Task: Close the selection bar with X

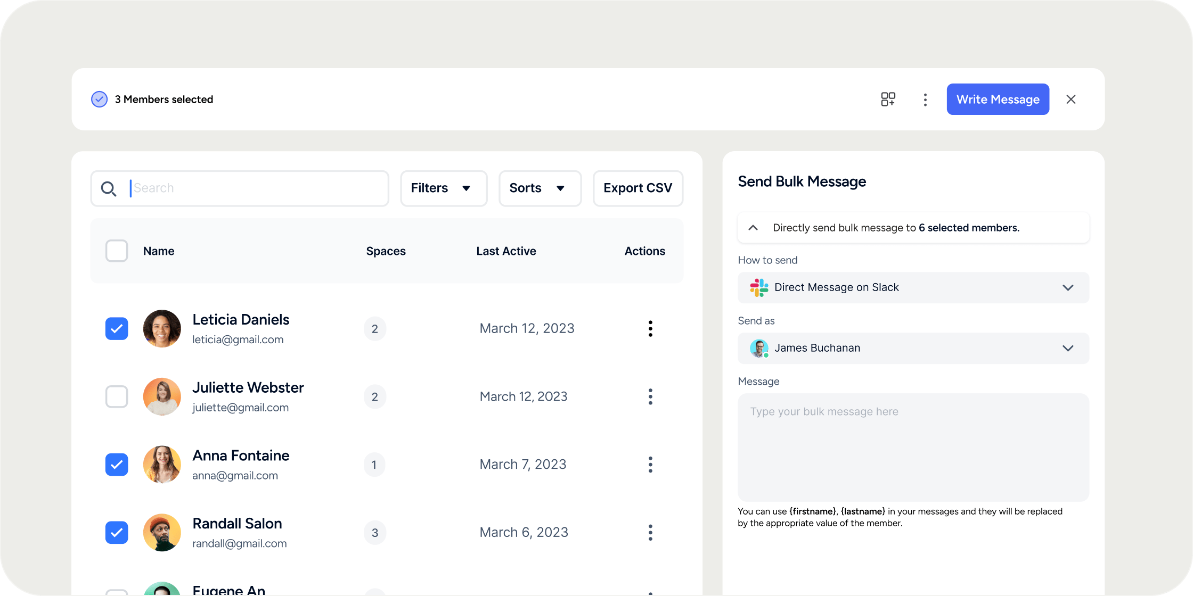Action: pos(1071,100)
